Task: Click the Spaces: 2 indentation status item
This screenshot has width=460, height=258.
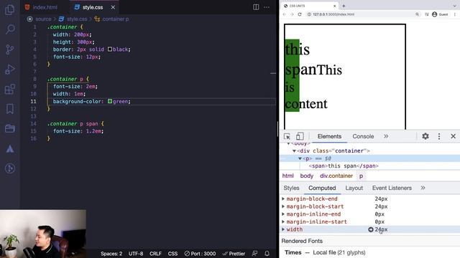Action: 111,254
